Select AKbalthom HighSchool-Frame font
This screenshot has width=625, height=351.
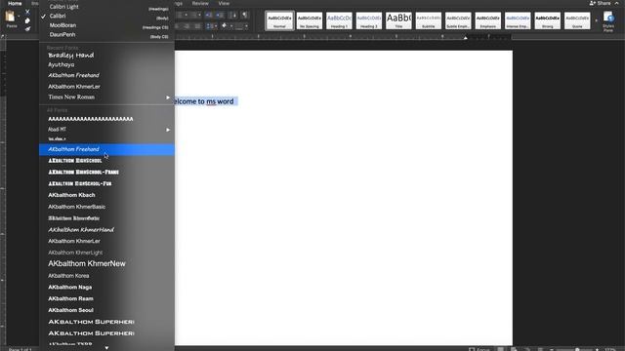[x=106, y=172]
